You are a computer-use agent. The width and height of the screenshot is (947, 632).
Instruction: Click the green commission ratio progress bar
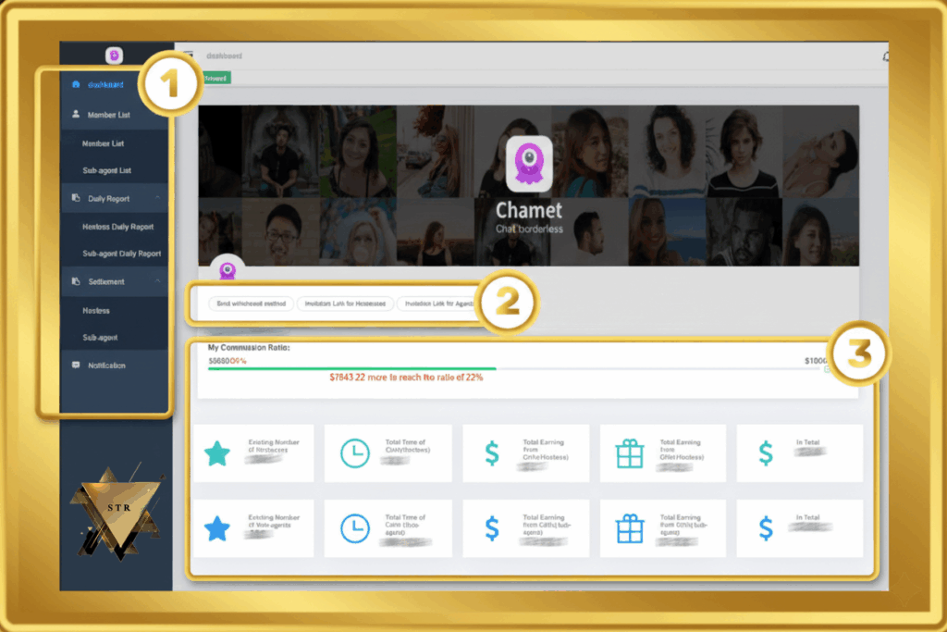click(x=351, y=368)
